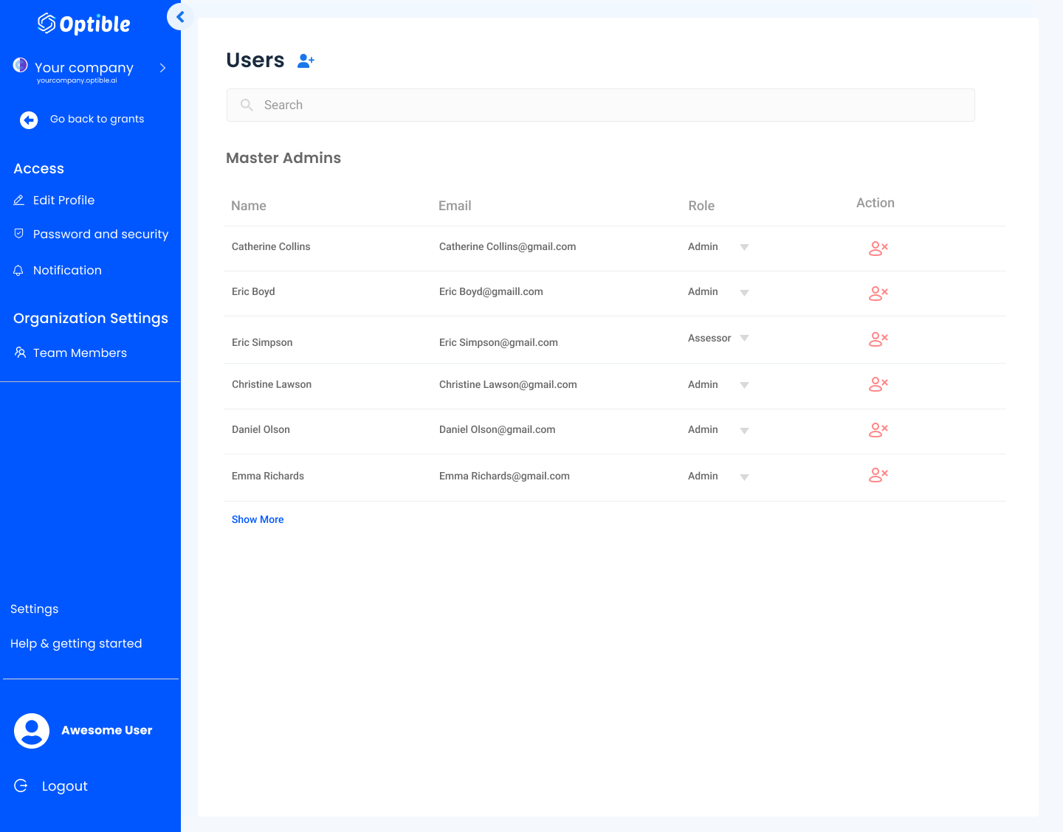The height and width of the screenshot is (832, 1063).
Task: Open the Settings menu item
Action: 34,609
